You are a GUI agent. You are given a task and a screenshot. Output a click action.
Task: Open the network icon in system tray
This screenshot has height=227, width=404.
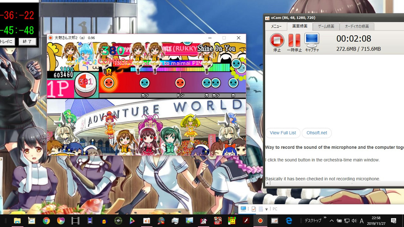tap(347, 221)
